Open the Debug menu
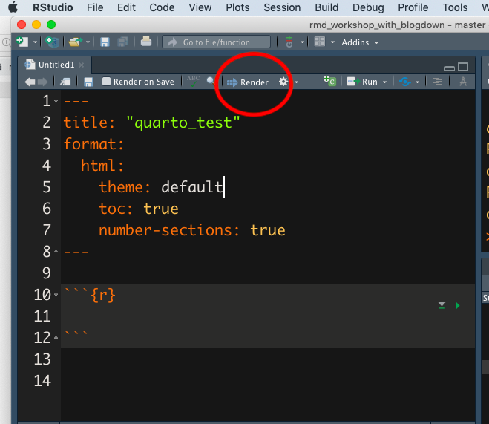Screen dimensions: 489x424 [368, 7]
